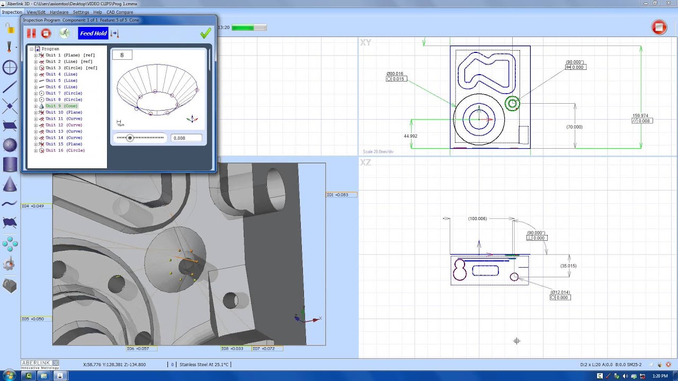Click the 1:20 PM taskbar clock
Image resolution: width=678 pixels, height=381 pixels.
660,376
